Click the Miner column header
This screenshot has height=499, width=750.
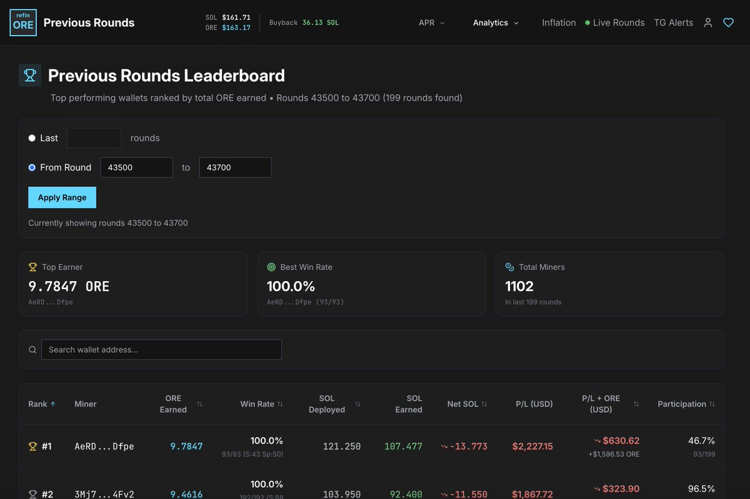(86, 404)
